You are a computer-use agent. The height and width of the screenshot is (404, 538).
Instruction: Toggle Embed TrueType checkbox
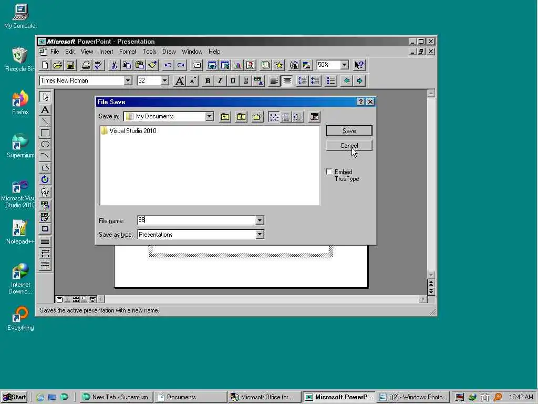(x=329, y=172)
